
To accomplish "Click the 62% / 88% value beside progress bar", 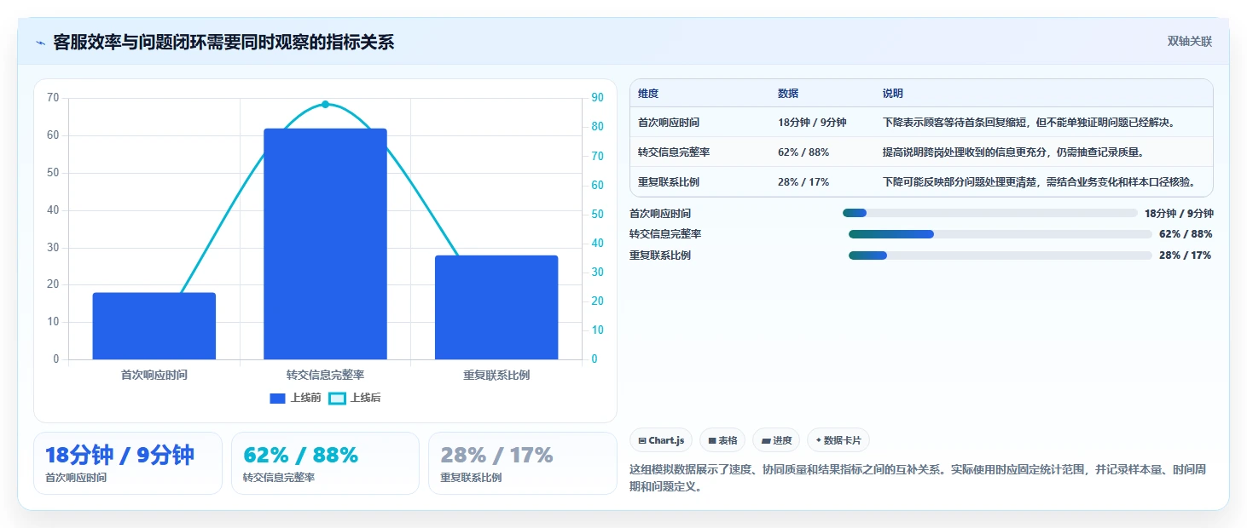I will tap(1186, 234).
